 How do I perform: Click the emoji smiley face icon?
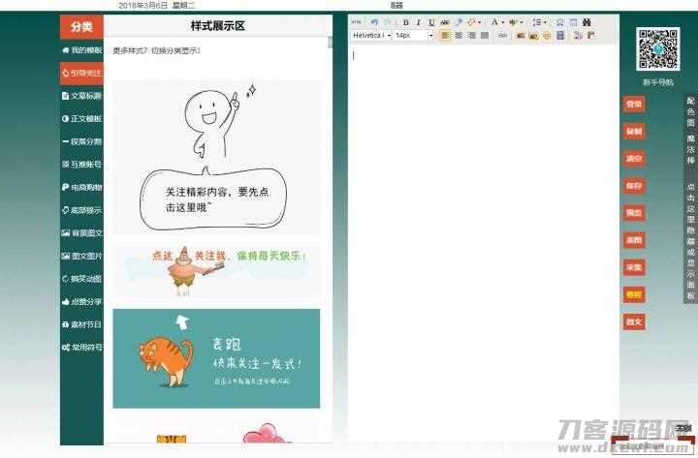[547, 36]
